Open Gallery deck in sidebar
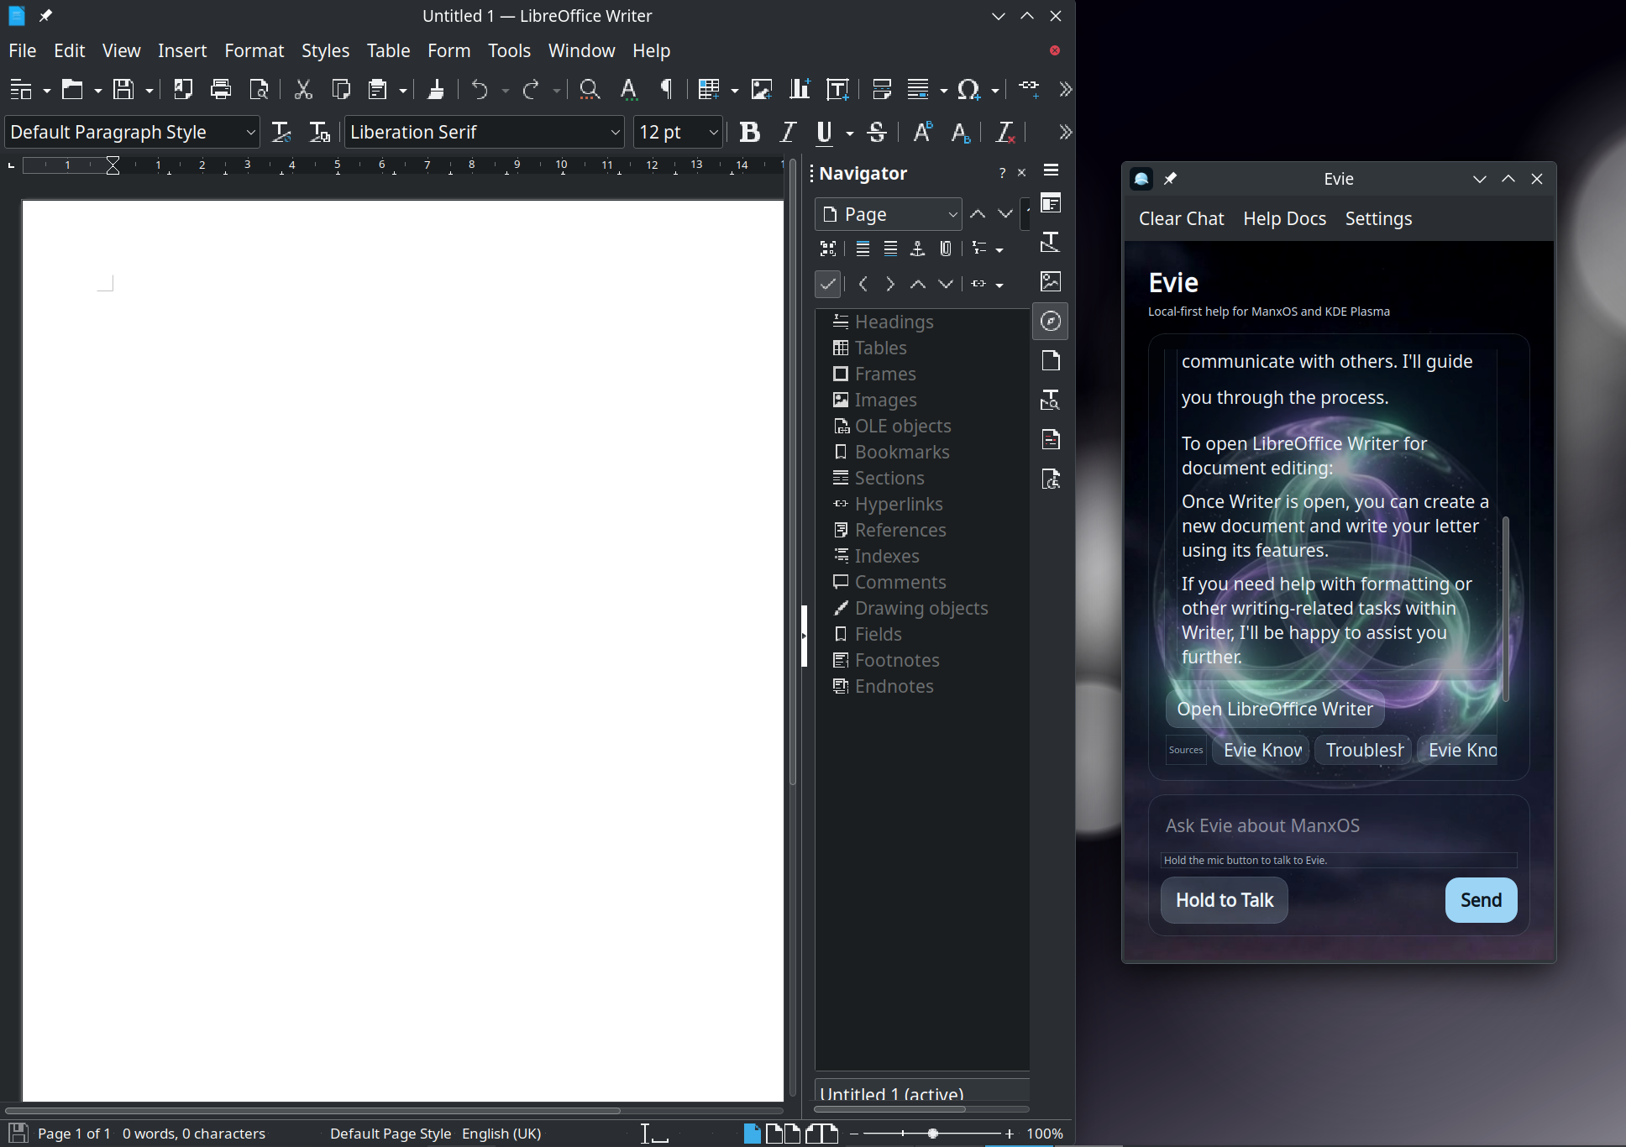Image resolution: width=1626 pixels, height=1147 pixels. click(x=1051, y=281)
